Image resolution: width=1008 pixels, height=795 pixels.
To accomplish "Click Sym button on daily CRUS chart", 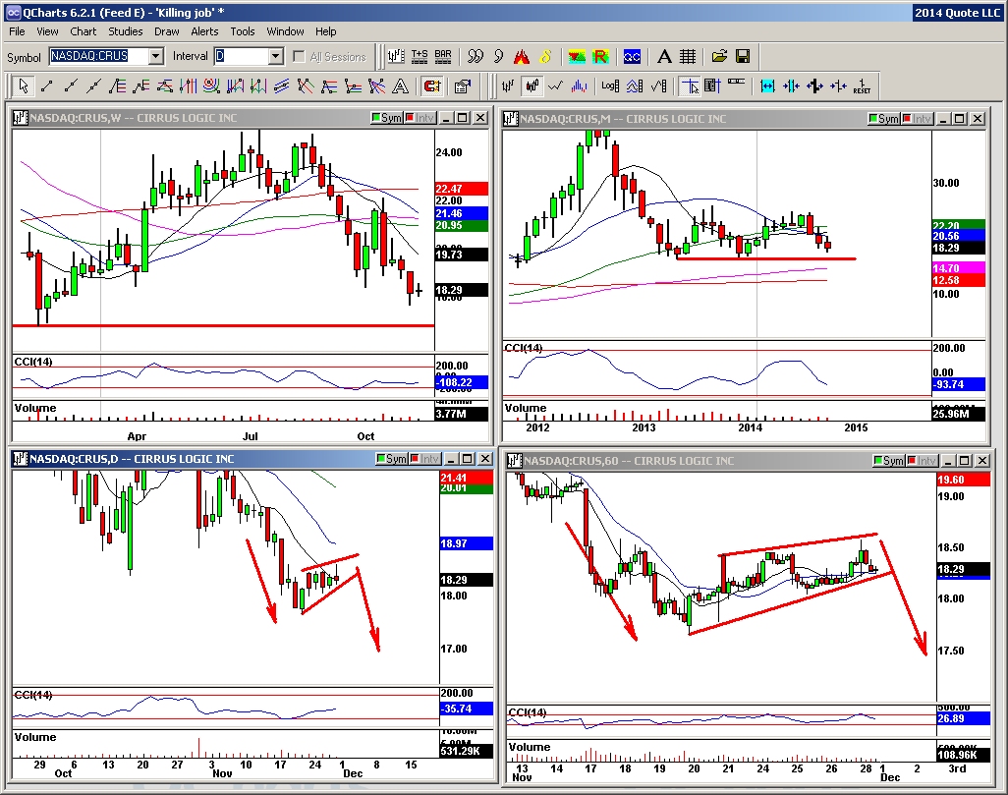I will (x=391, y=459).
